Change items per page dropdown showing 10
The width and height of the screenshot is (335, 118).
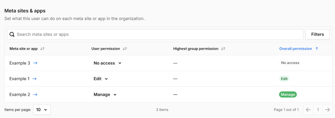(42, 110)
